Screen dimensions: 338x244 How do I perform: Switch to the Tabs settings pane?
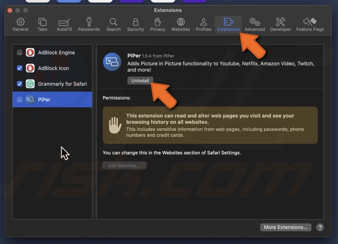42,24
